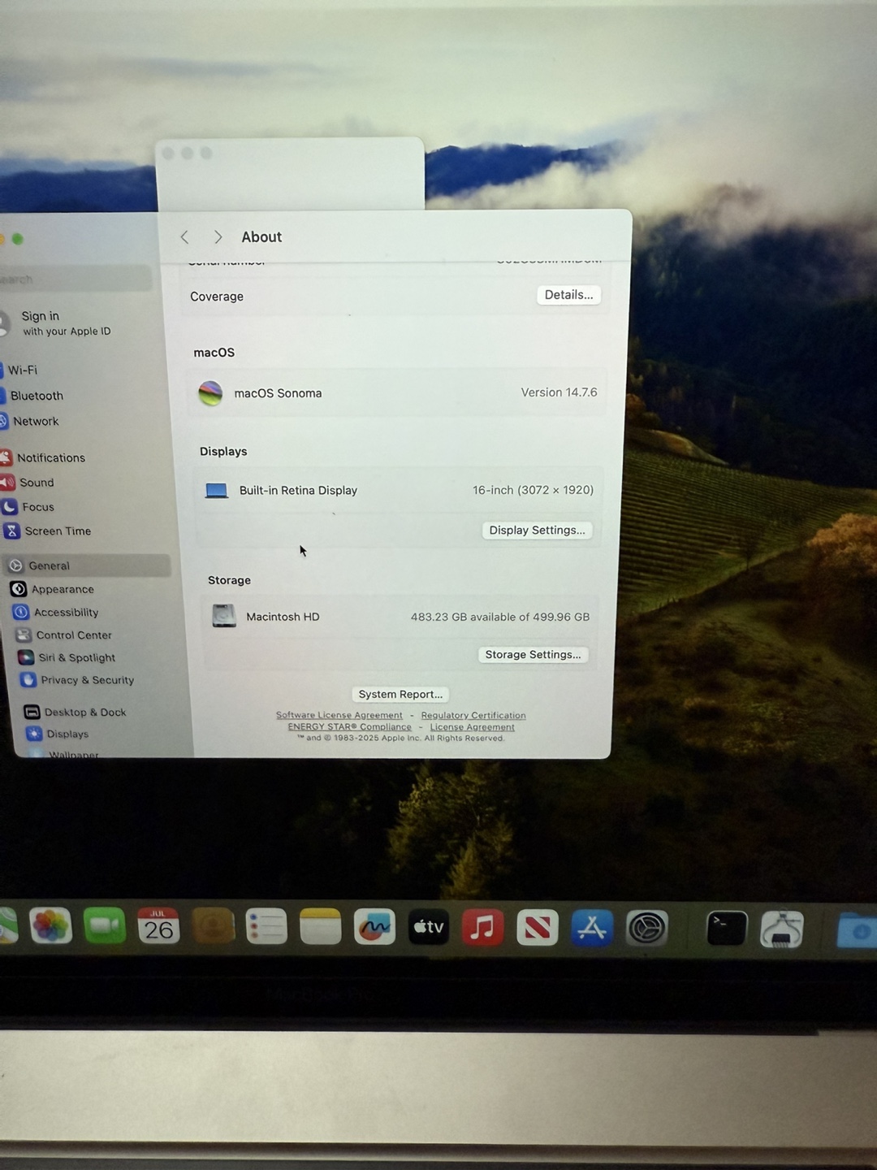Launch Reminders from the Dock
This screenshot has height=1170, width=877.
(x=266, y=926)
